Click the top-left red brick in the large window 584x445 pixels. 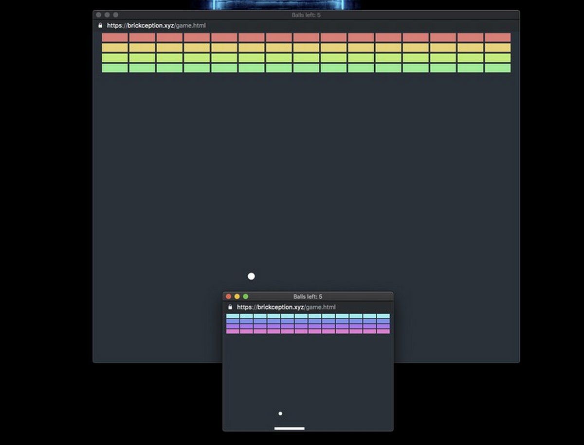click(x=115, y=37)
